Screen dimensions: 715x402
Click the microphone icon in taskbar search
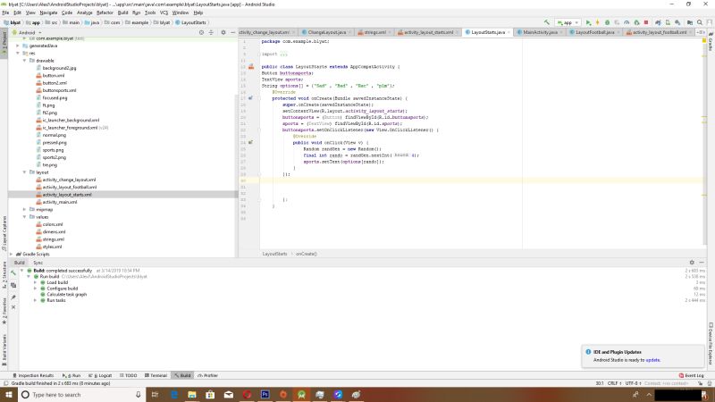pos(138,394)
